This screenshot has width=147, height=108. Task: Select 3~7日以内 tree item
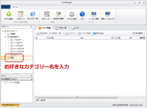[18, 43]
